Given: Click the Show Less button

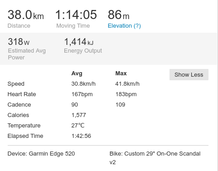Looking at the screenshot, I should [189, 74].
